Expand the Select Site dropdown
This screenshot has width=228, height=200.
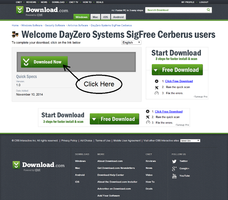click(190, 141)
